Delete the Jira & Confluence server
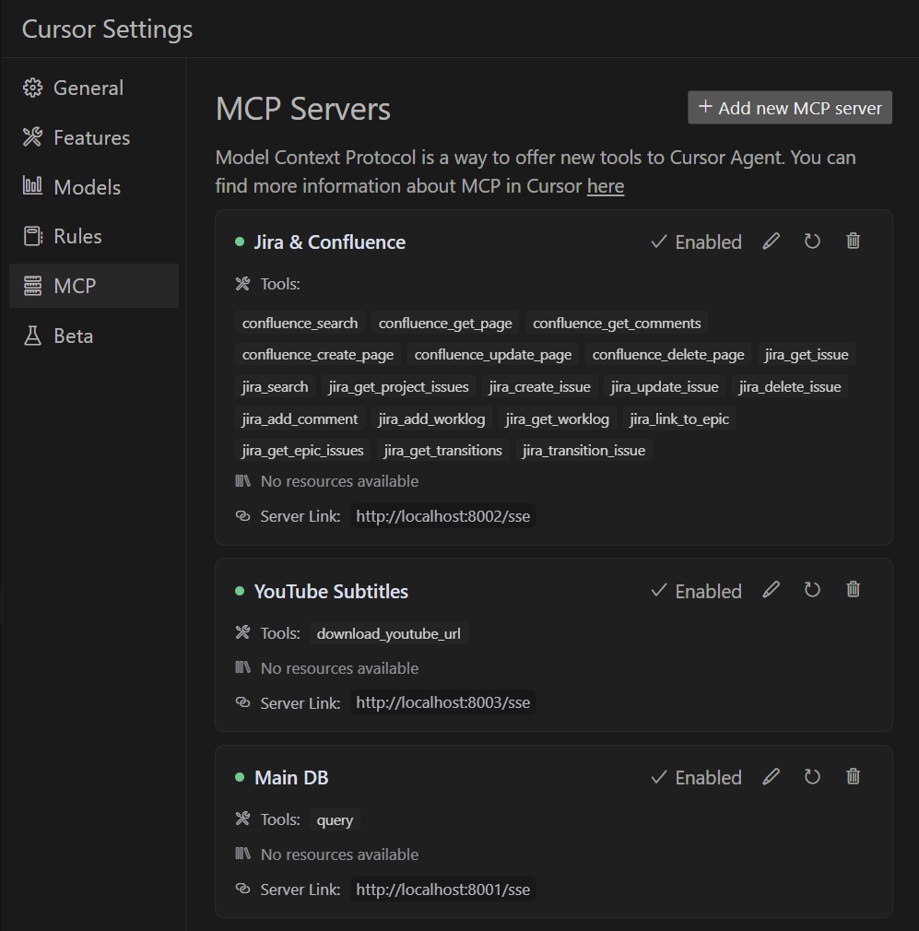Image resolution: width=919 pixels, height=931 pixels. (854, 242)
